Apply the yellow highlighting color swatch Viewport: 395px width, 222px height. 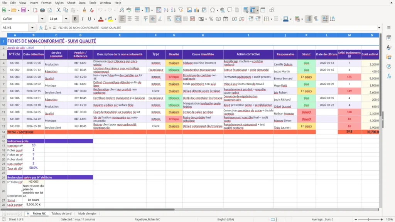point(110,19)
